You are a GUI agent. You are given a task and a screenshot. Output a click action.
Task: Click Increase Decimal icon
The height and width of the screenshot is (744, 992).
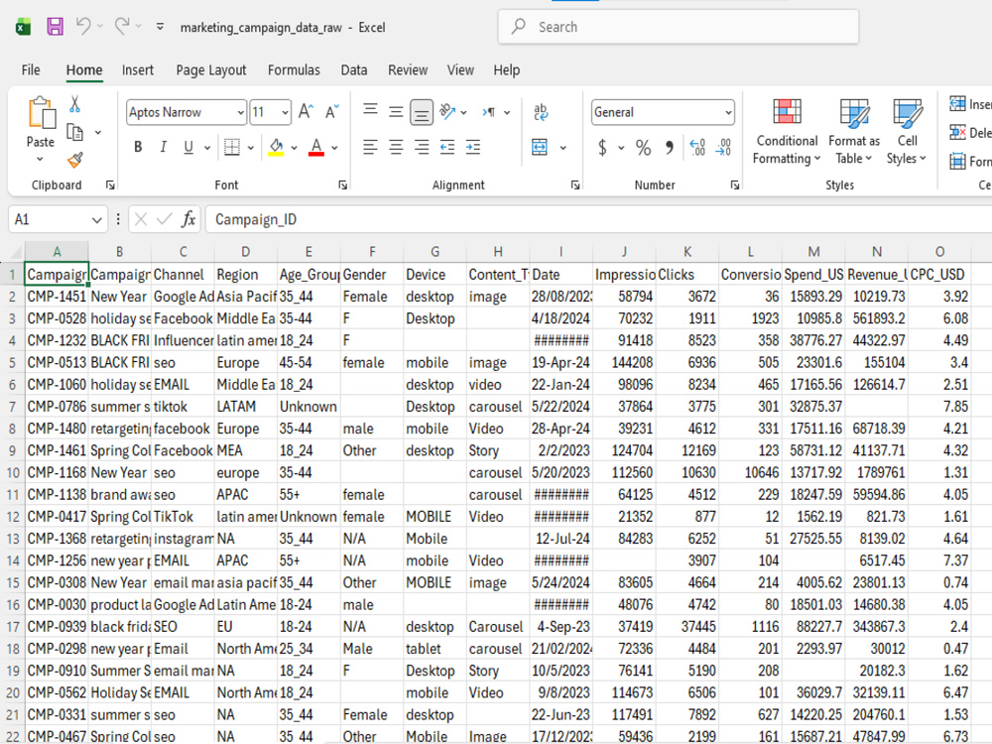697,148
